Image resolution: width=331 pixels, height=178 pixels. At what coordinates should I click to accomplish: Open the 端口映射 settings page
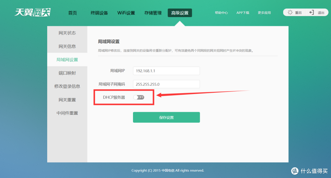67,73
